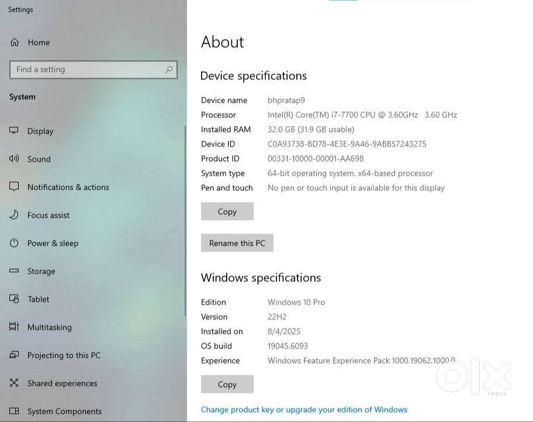Copy the device specifications
Viewport: 533px width, 422px height.
[227, 212]
